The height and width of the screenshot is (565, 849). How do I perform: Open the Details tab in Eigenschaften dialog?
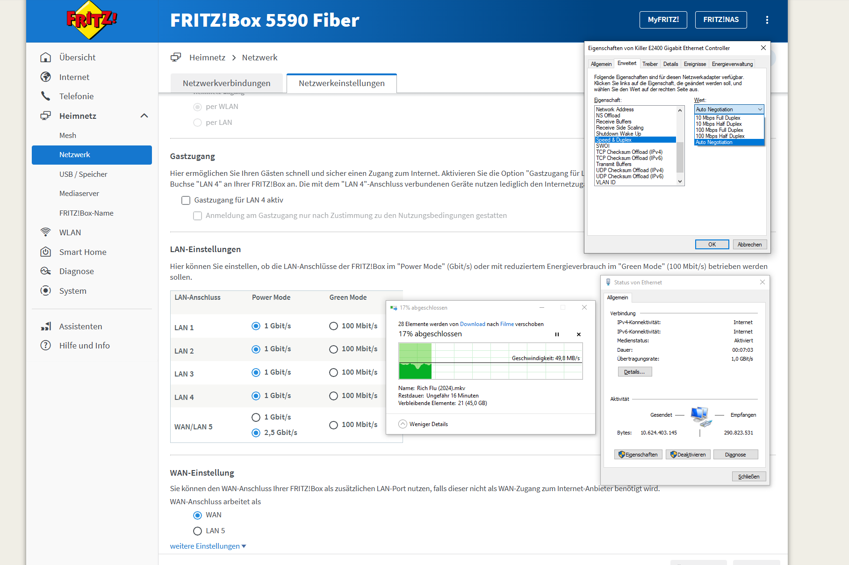click(x=670, y=64)
